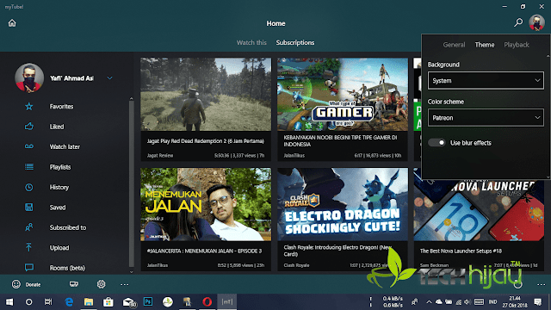
Task: Click the Rooms (beta) chat icon
Action: pos(28,268)
